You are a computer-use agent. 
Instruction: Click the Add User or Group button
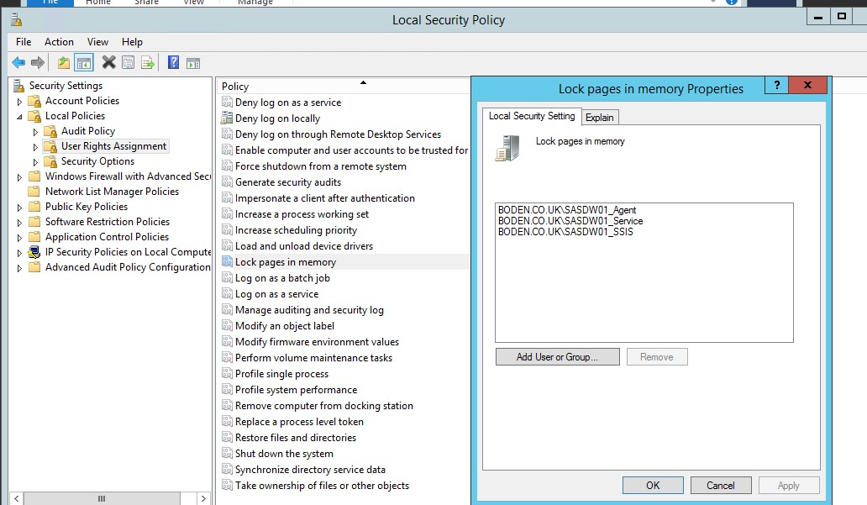[x=557, y=357]
